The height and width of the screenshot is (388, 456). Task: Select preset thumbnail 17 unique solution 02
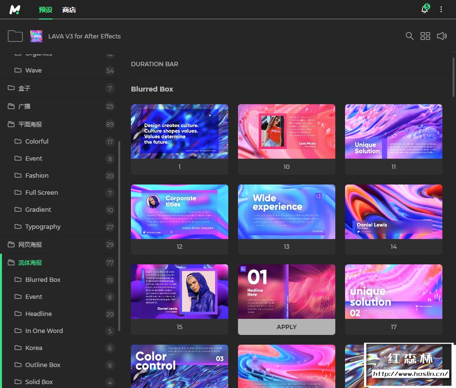pos(394,292)
